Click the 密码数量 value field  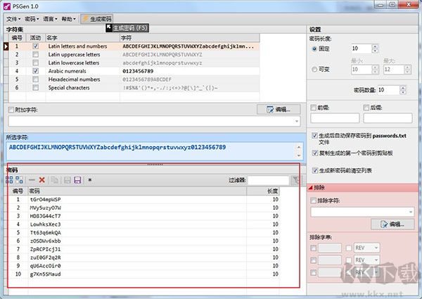tap(389, 90)
